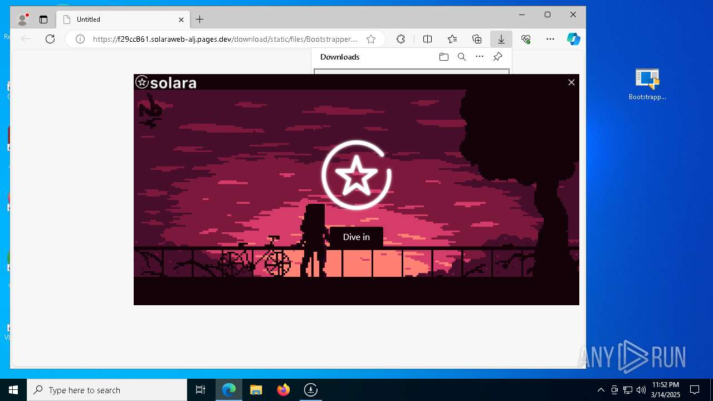Open Edge Settings and more menu
Screen dimensions: 713x401
550,39
